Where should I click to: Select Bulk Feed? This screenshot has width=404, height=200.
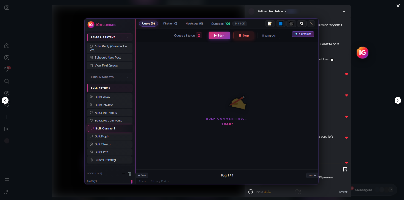[110, 152]
